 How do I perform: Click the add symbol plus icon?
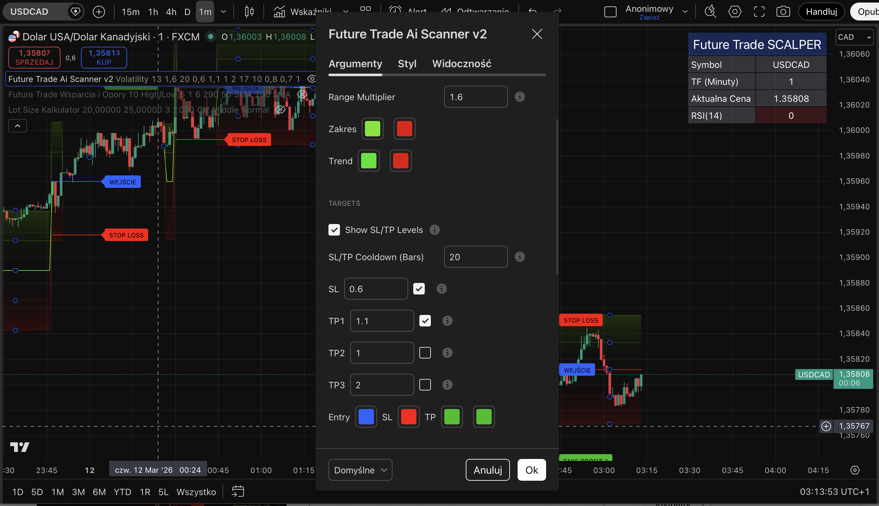(99, 12)
